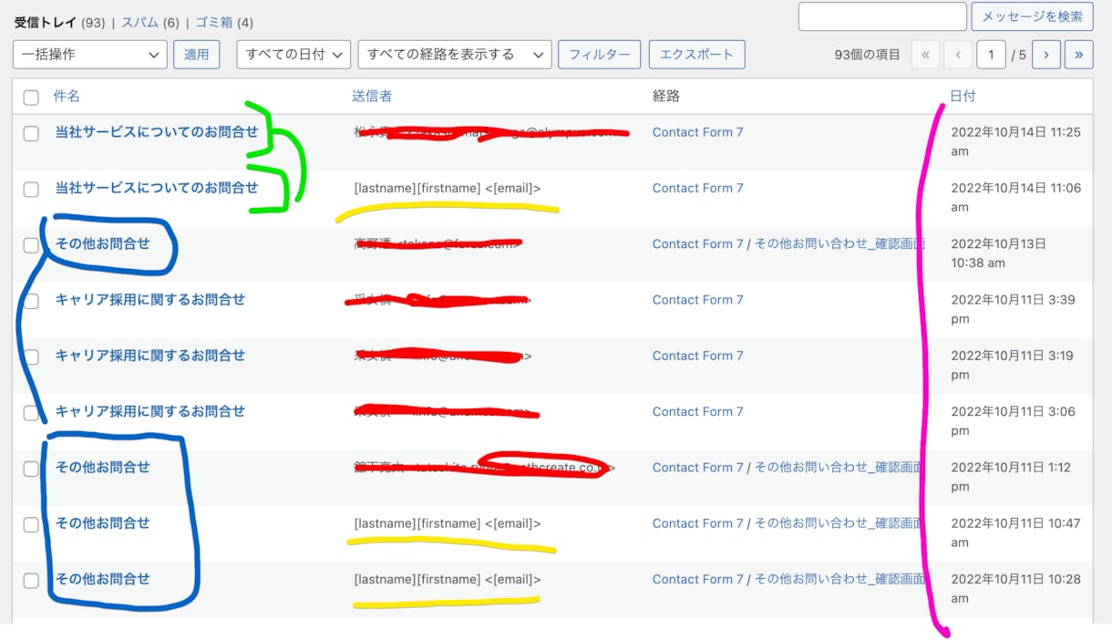
Task: Open キャリア採用に関するお問合せ message from 3:19 pm
Action: tap(150, 356)
